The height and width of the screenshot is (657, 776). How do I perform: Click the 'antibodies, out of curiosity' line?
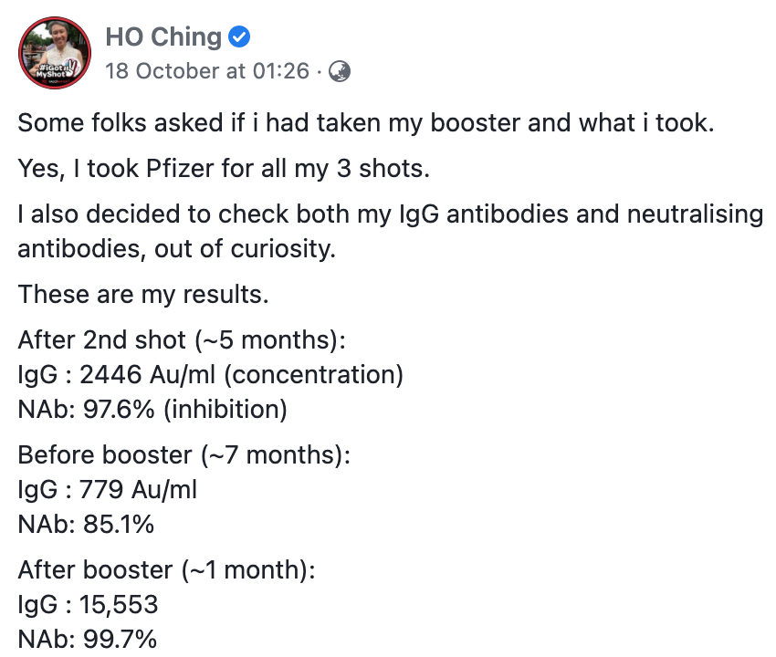click(176, 247)
